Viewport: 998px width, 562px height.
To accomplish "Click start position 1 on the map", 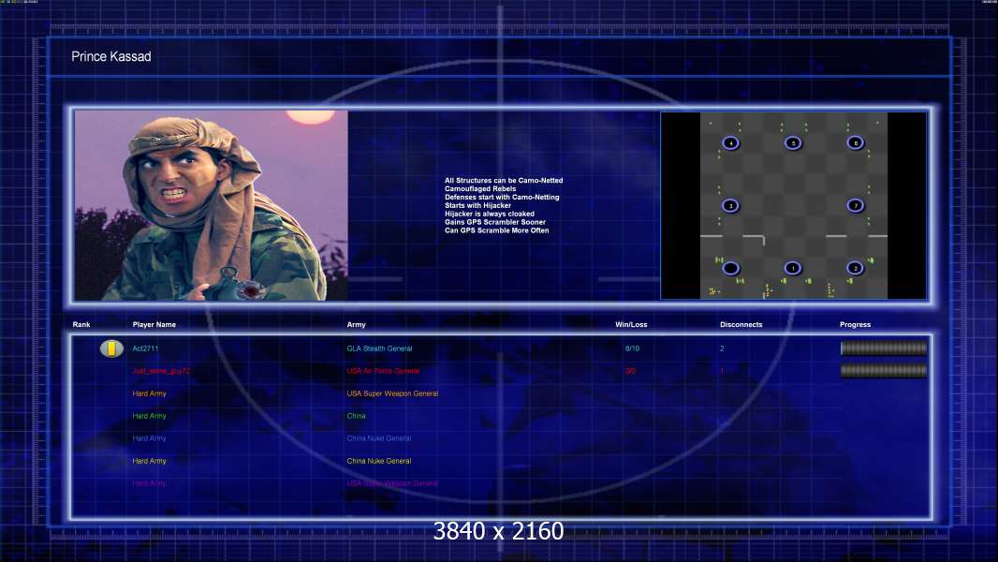I will [793, 269].
